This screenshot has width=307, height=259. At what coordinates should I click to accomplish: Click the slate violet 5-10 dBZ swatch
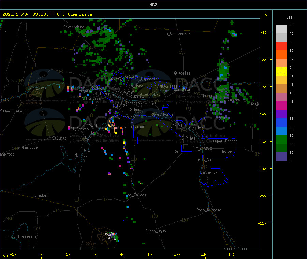tap(281, 157)
